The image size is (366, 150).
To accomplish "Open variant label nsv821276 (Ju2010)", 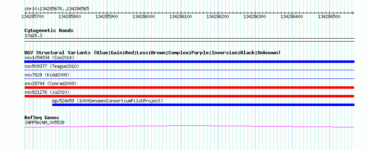I will click(x=47, y=92).
